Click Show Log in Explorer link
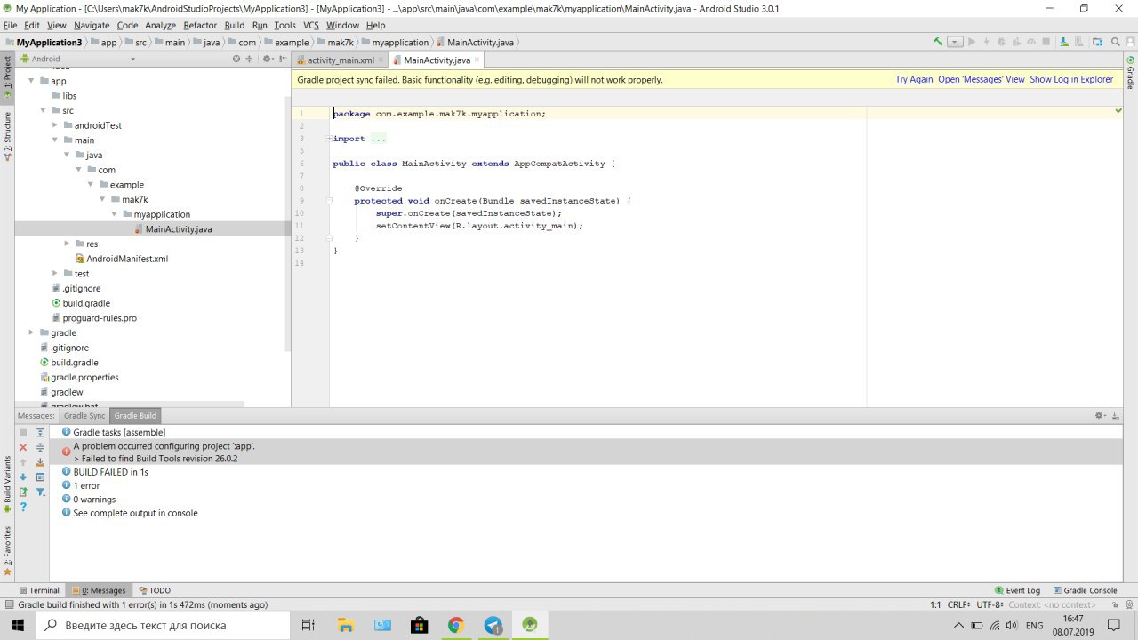The width and height of the screenshot is (1138, 640). point(1071,80)
